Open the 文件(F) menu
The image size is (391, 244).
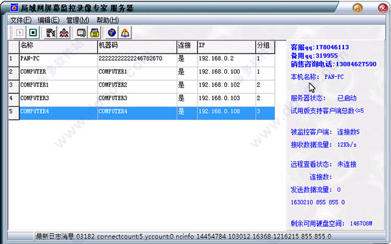tap(21, 20)
